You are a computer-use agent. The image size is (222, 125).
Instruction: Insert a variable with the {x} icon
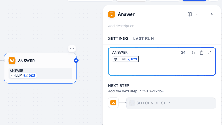(x=194, y=53)
